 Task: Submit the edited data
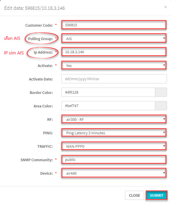pos(156,195)
